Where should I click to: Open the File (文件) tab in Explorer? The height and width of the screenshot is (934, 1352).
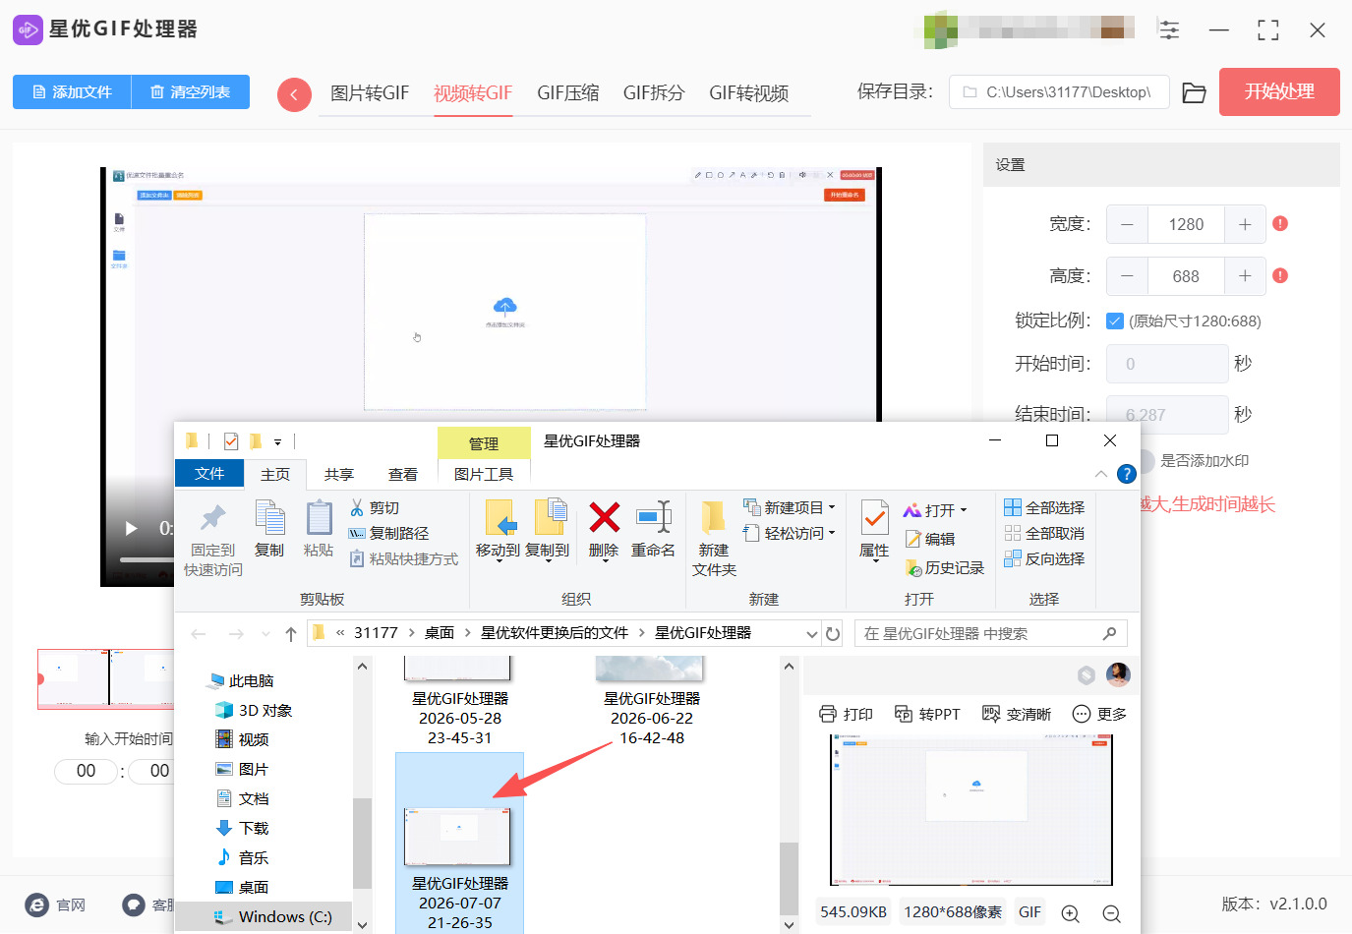(x=209, y=474)
